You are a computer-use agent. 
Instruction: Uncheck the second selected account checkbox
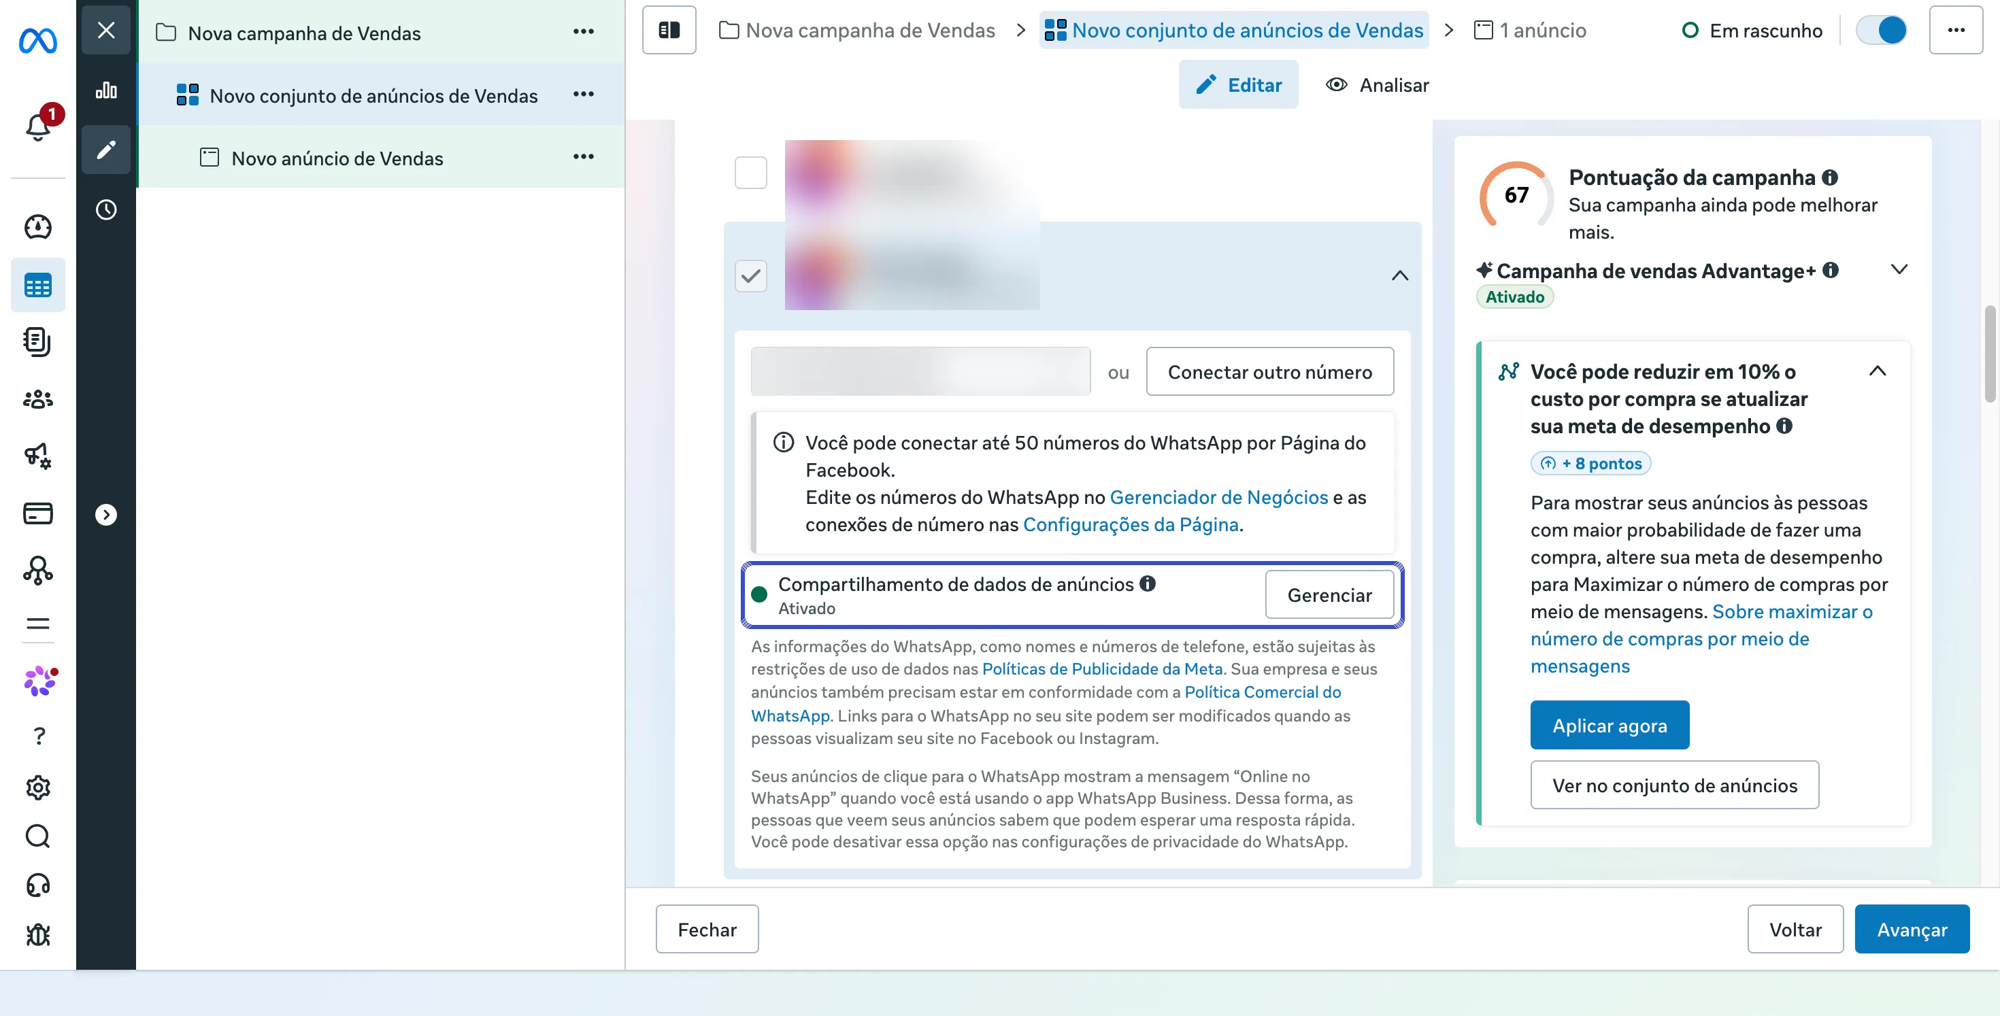(x=751, y=275)
